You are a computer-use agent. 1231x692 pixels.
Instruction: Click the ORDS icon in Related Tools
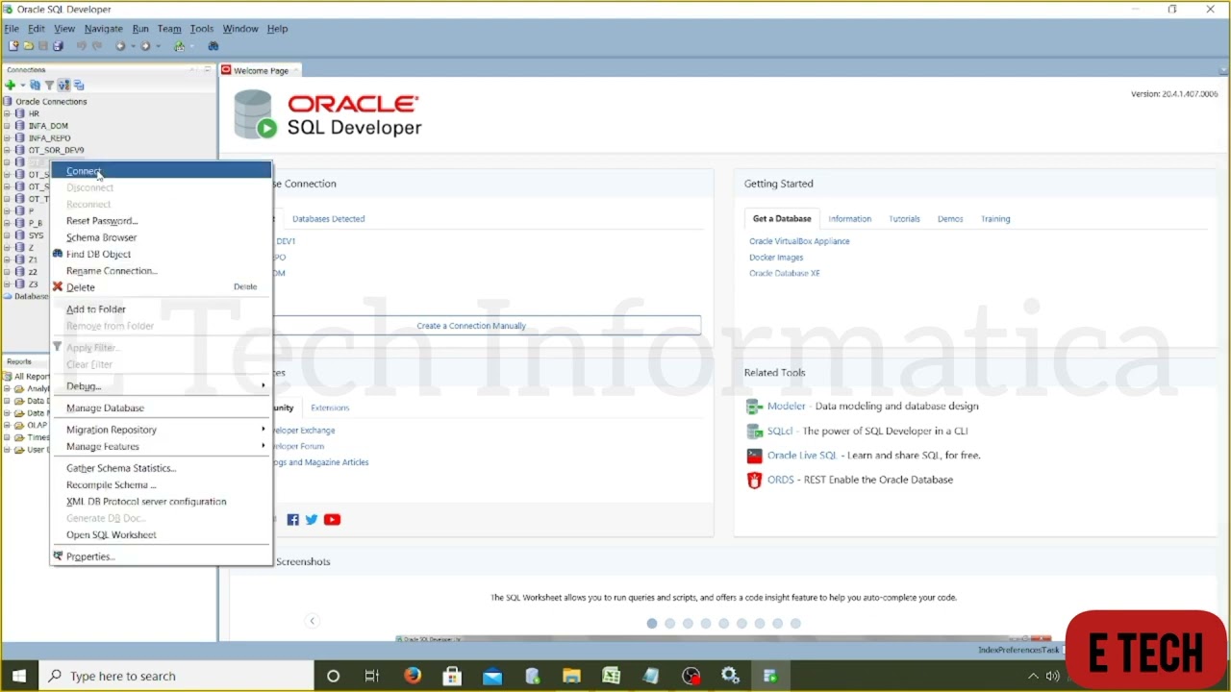(755, 480)
